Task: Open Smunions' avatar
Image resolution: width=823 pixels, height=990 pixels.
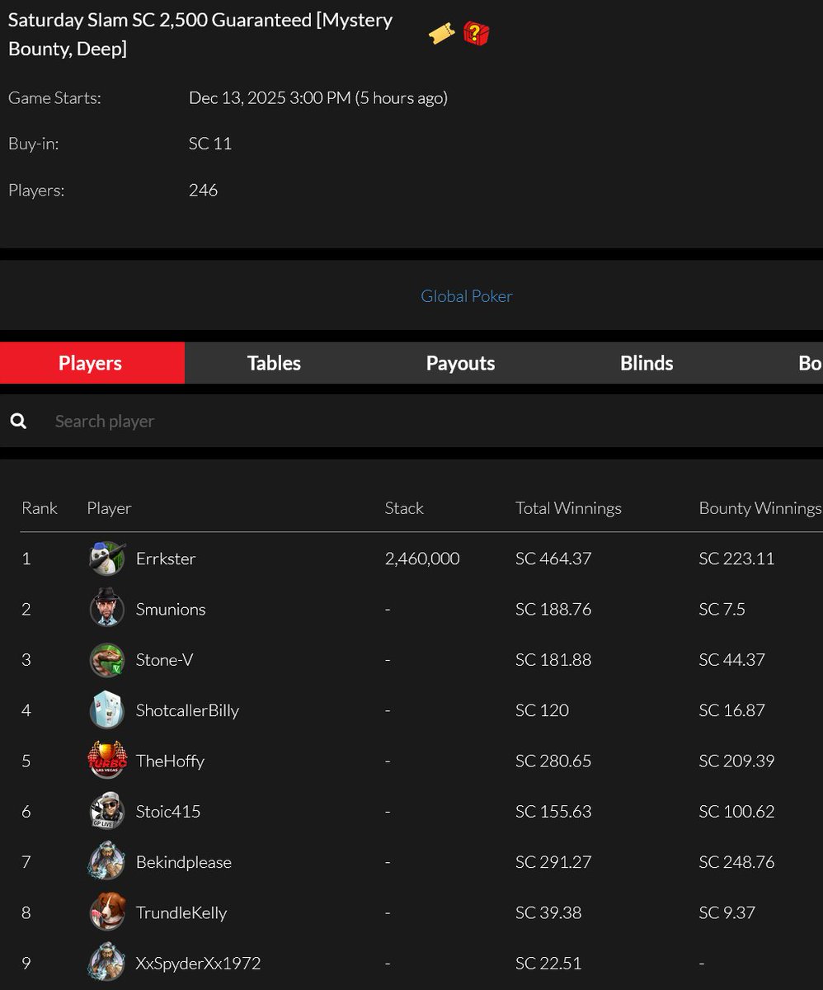Action: [x=107, y=609]
